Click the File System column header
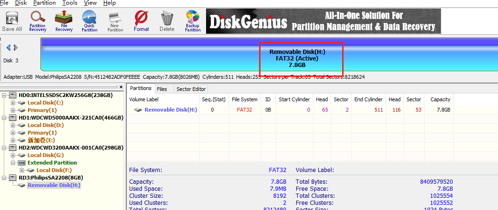Viewport: 498px width, 210px height. pos(245,99)
